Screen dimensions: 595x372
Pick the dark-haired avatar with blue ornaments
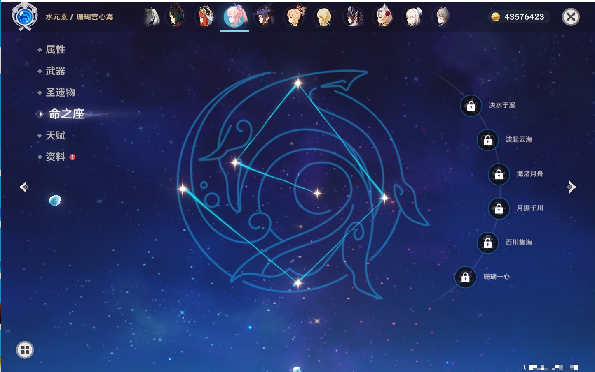click(354, 16)
